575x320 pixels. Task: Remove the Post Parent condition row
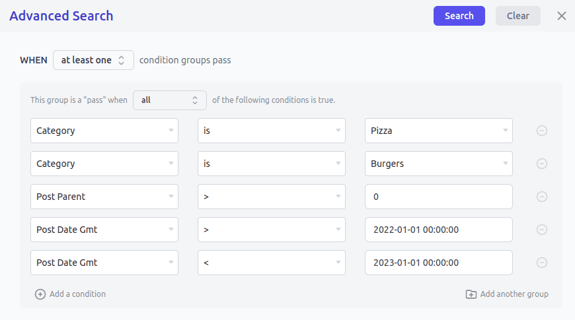[542, 197]
